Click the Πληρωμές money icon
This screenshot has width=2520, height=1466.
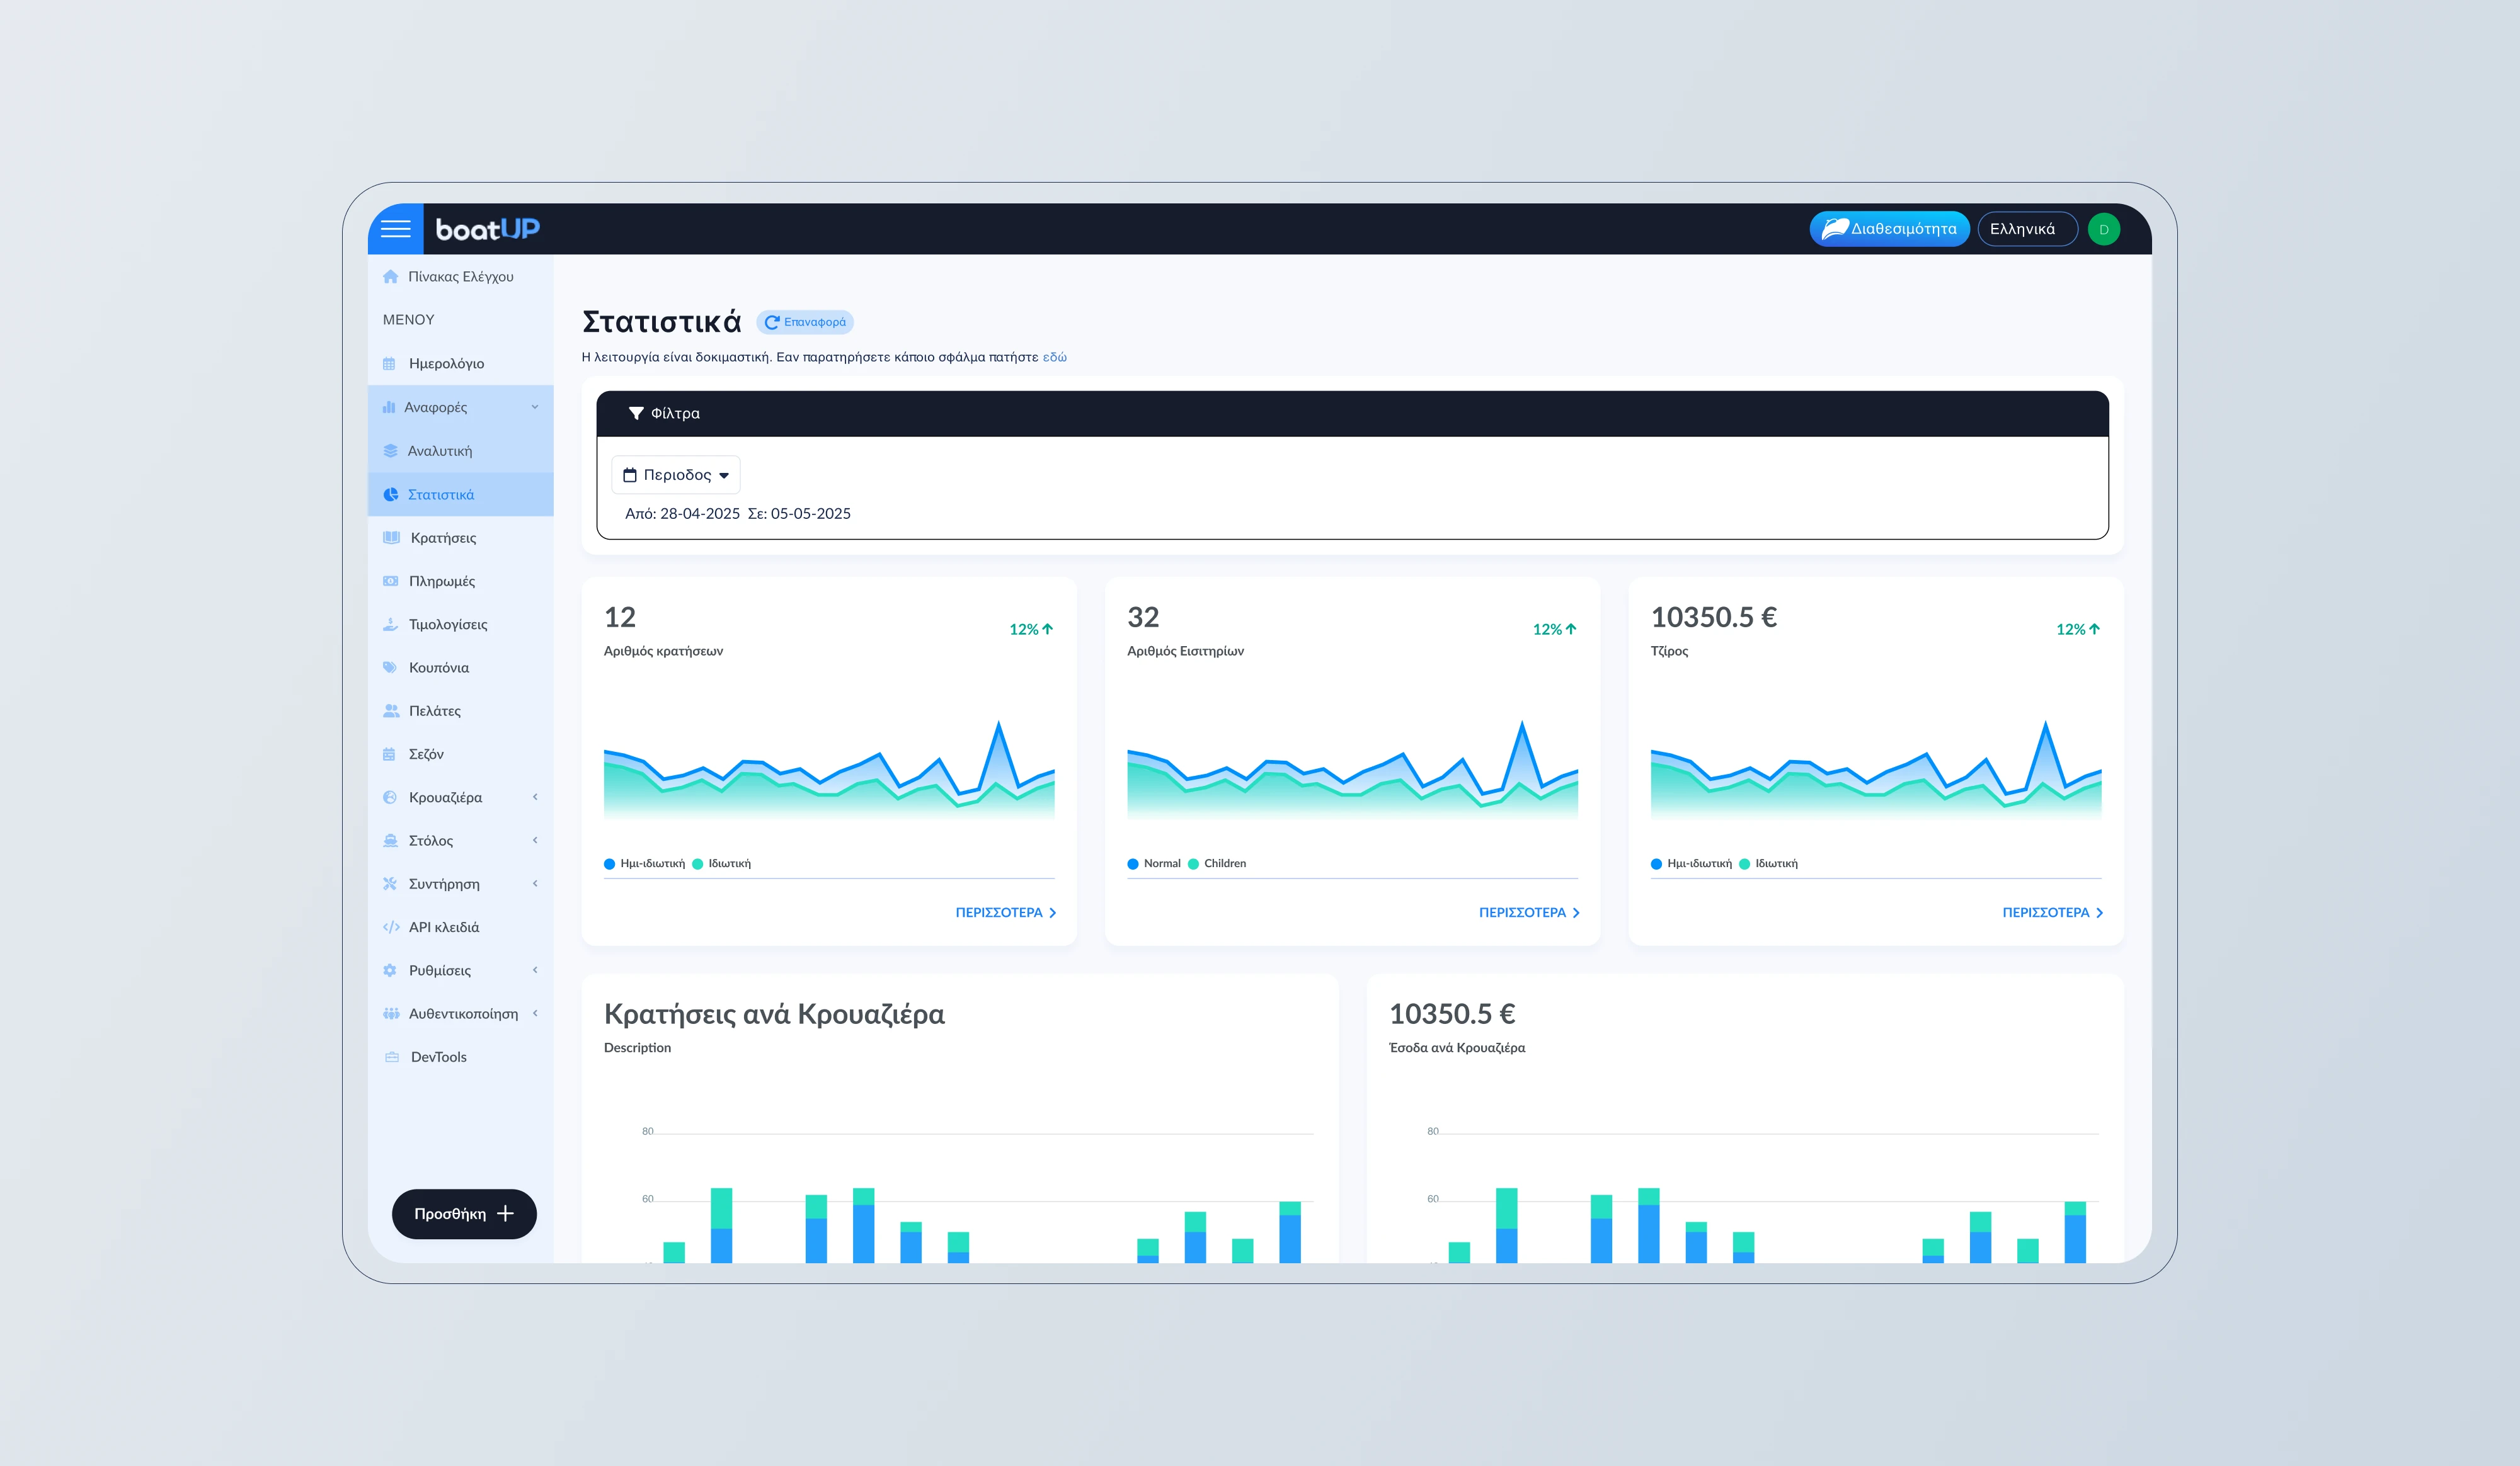point(390,581)
